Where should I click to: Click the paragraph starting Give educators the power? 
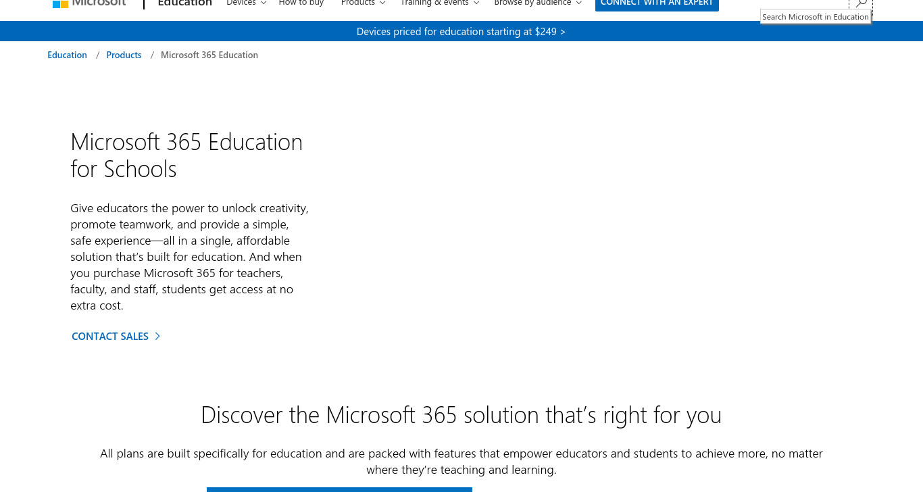pos(190,257)
